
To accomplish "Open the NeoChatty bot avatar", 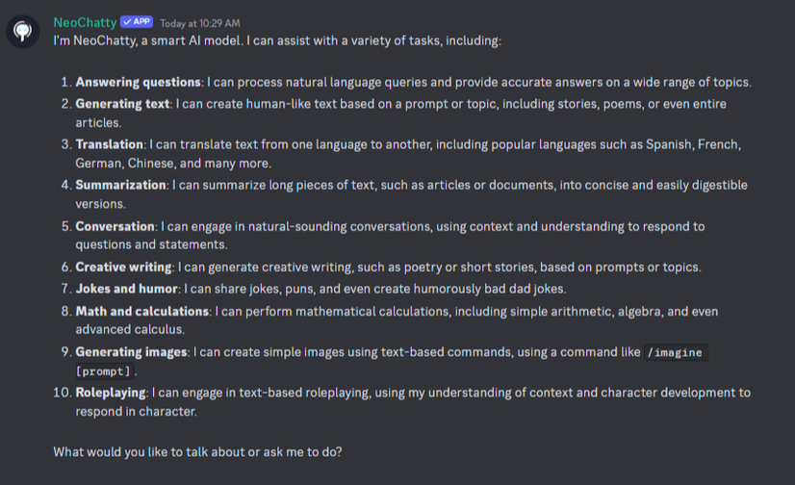I will 23,32.
